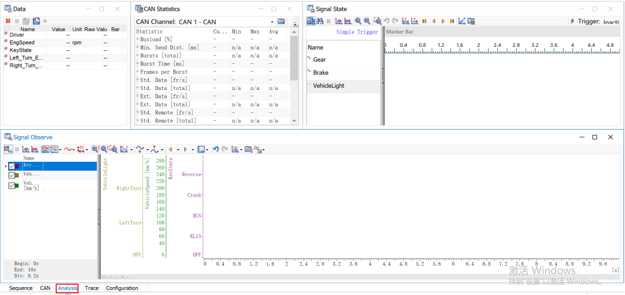
Task: Click the Simple Trigger link
Action: [x=357, y=32]
